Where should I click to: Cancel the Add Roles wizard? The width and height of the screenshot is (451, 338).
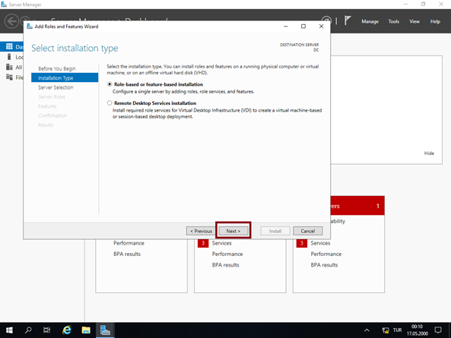(308, 231)
